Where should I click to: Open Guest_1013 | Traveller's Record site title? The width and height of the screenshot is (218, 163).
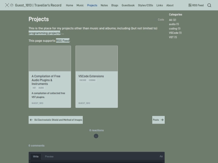(38, 5)
